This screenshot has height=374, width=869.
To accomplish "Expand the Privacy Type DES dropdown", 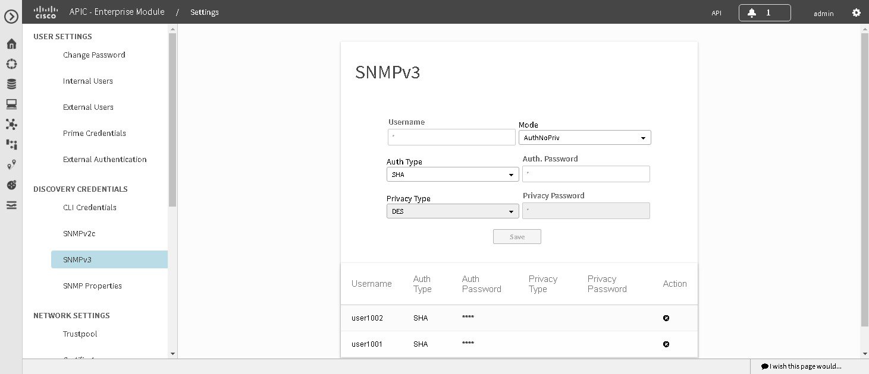I will click(x=452, y=211).
